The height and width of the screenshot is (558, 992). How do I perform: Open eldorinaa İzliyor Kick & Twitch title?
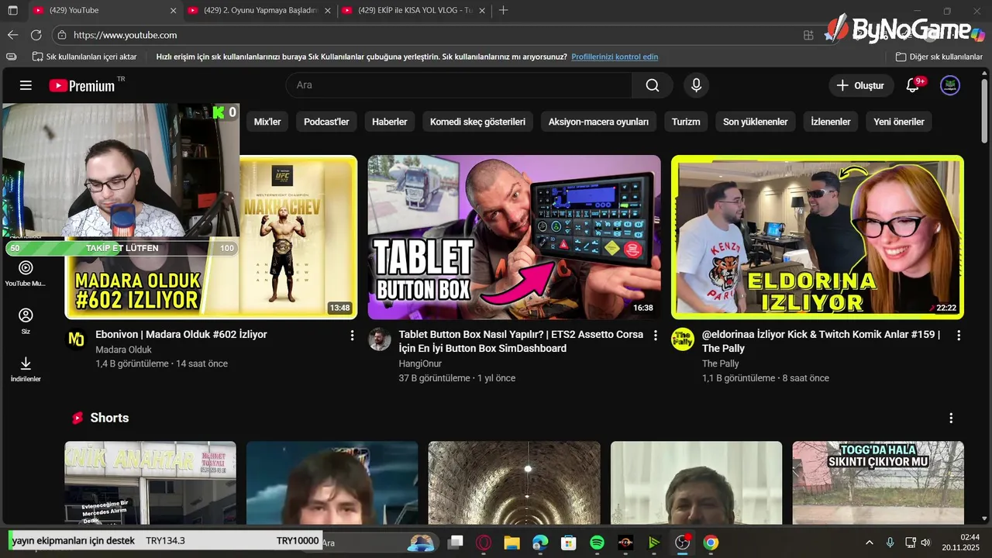[821, 342]
